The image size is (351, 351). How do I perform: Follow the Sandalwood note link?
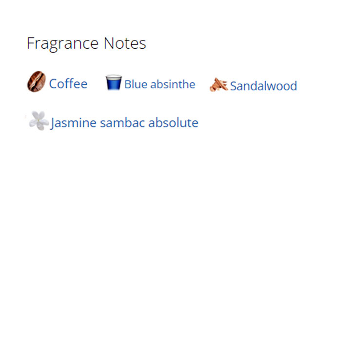tap(263, 86)
